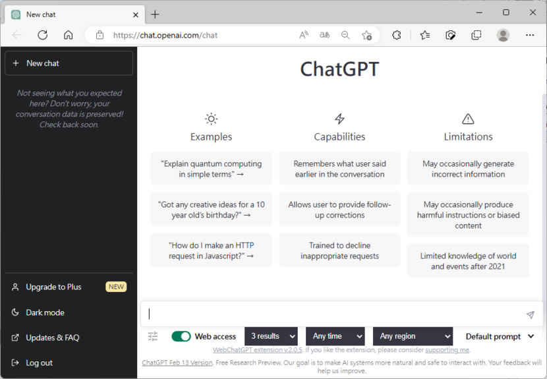Follow the "supporting me" link
The image size is (547, 379).
coord(447,350)
